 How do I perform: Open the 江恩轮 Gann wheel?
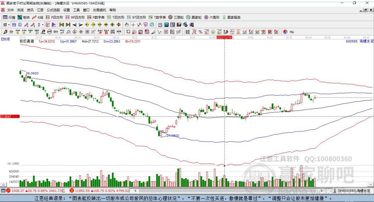(176, 18)
